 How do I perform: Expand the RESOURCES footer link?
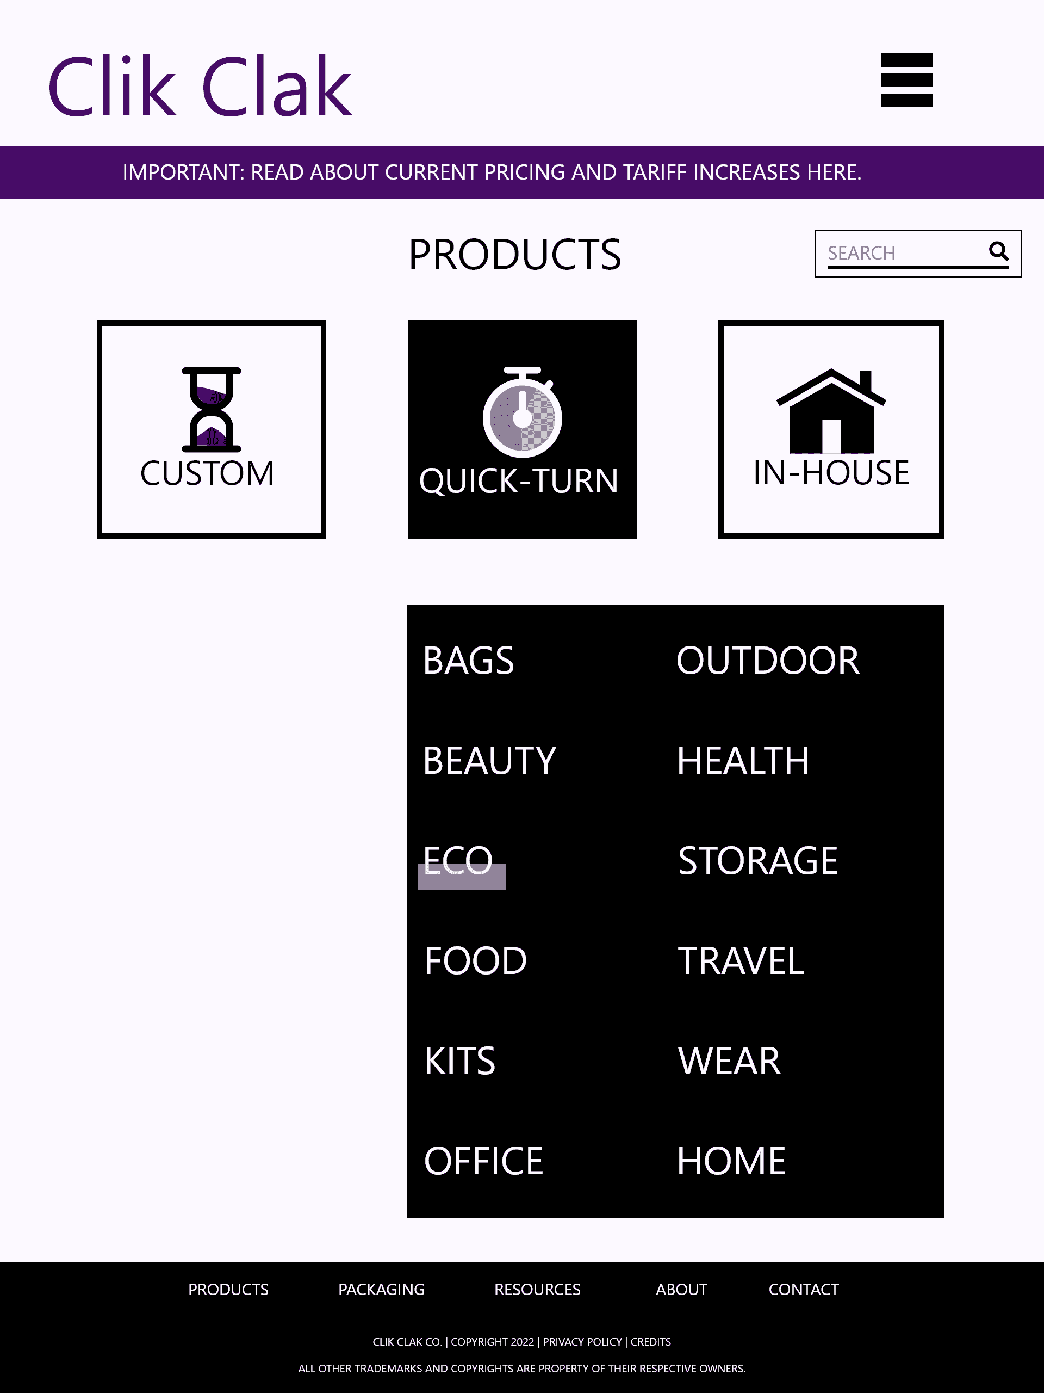536,1289
